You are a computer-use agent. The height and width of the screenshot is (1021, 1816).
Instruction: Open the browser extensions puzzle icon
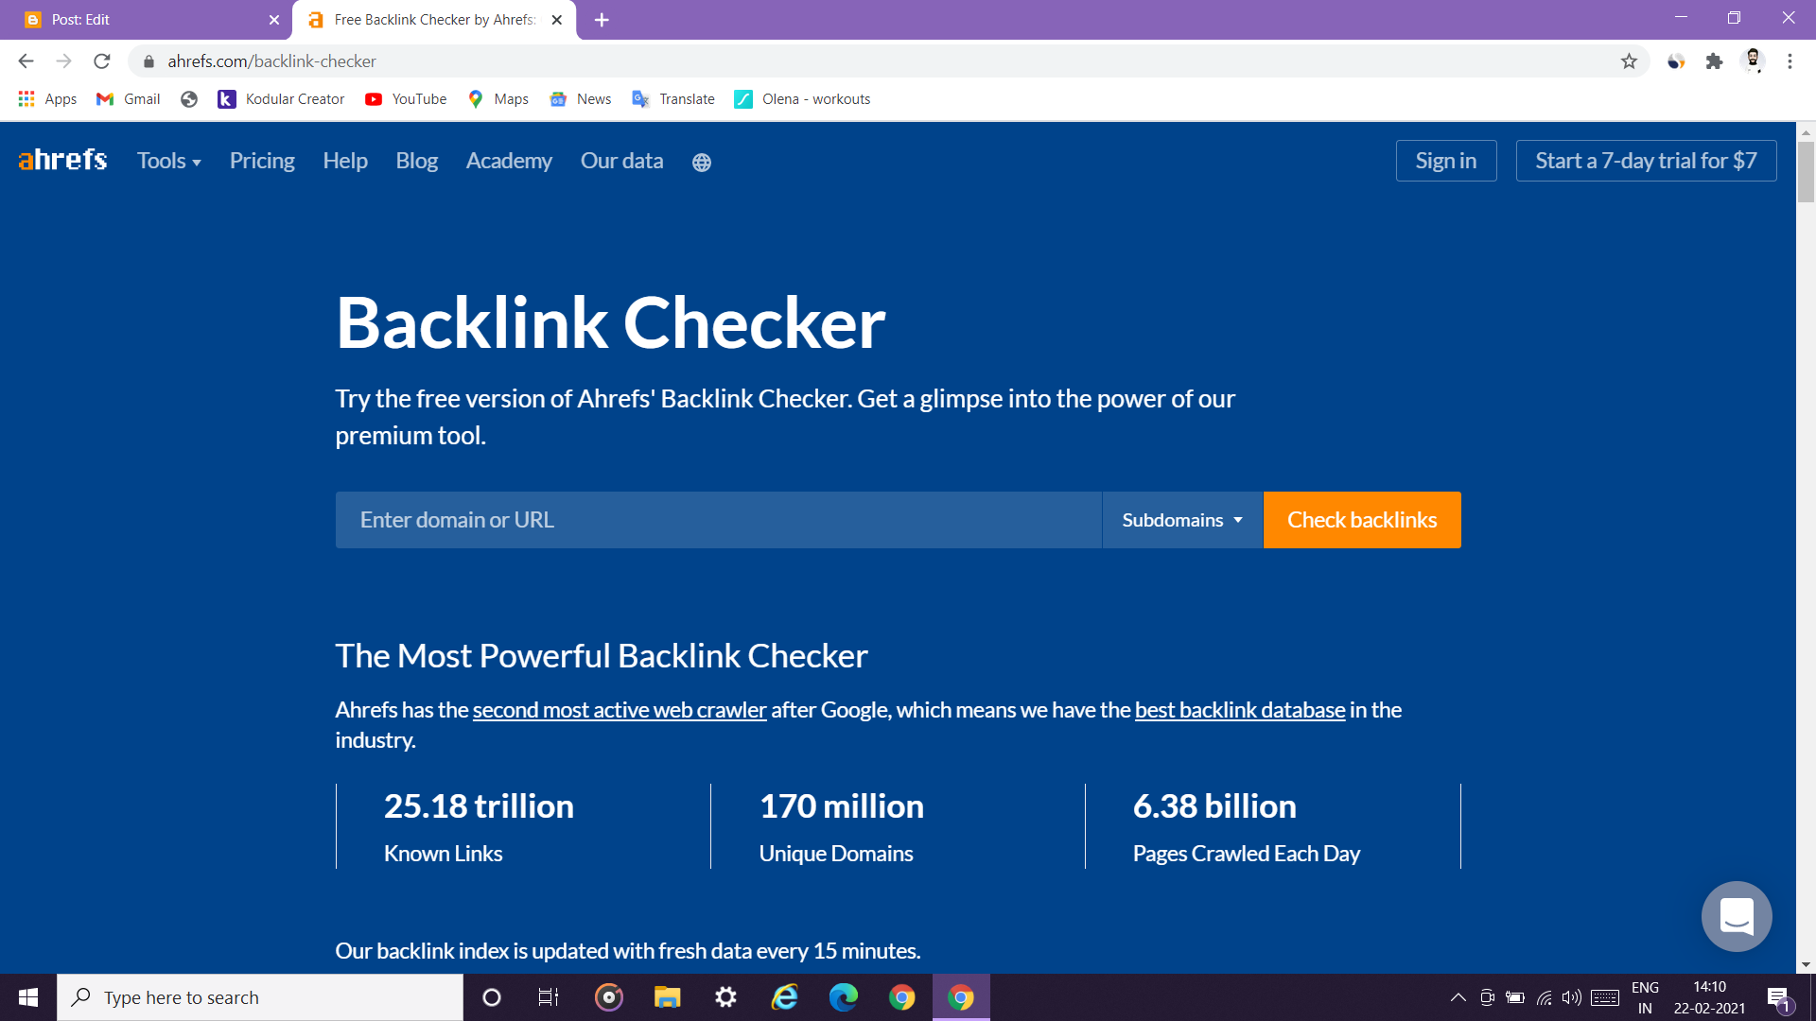pos(1714,61)
